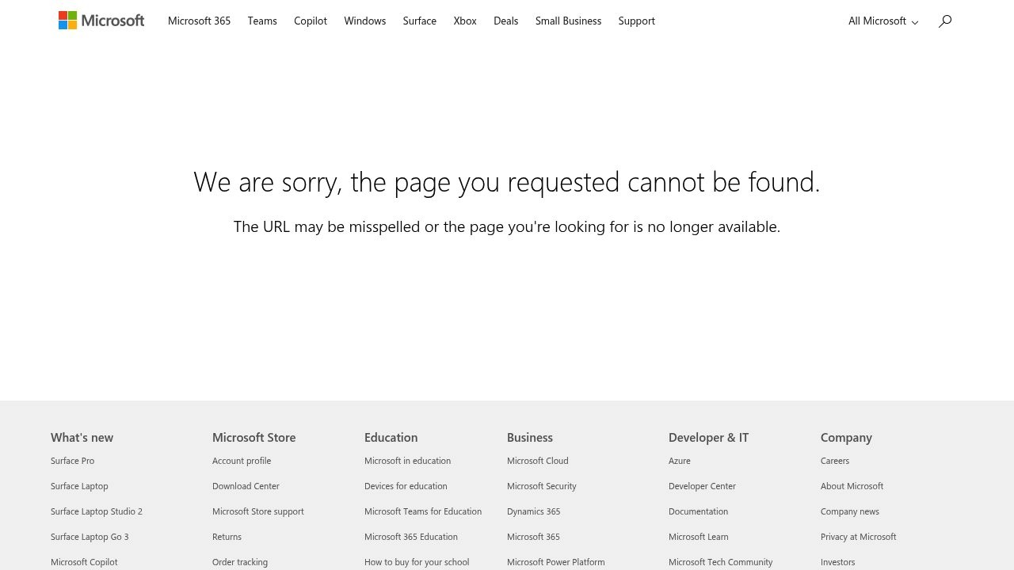
Task: Open Copilot in top navigation
Action: tap(311, 21)
